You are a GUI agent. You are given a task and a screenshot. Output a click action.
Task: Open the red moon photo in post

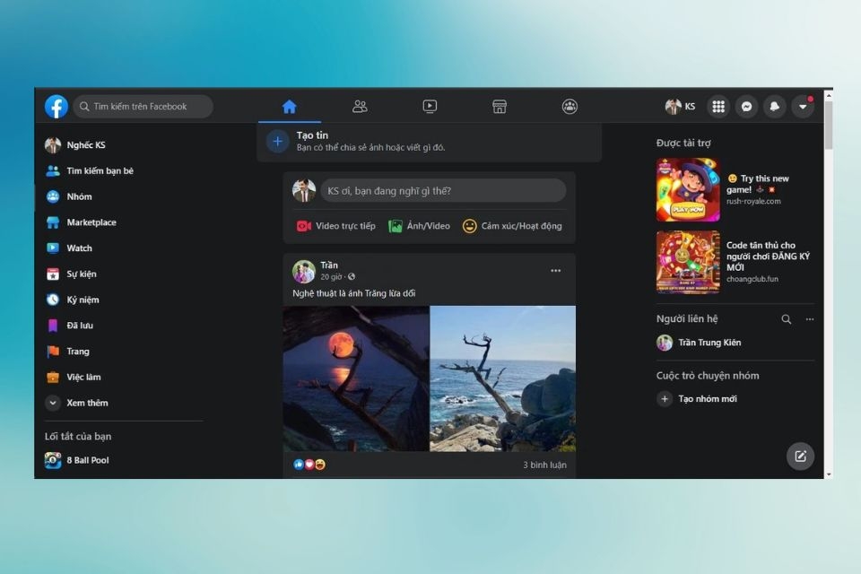(x=356, y=378)
